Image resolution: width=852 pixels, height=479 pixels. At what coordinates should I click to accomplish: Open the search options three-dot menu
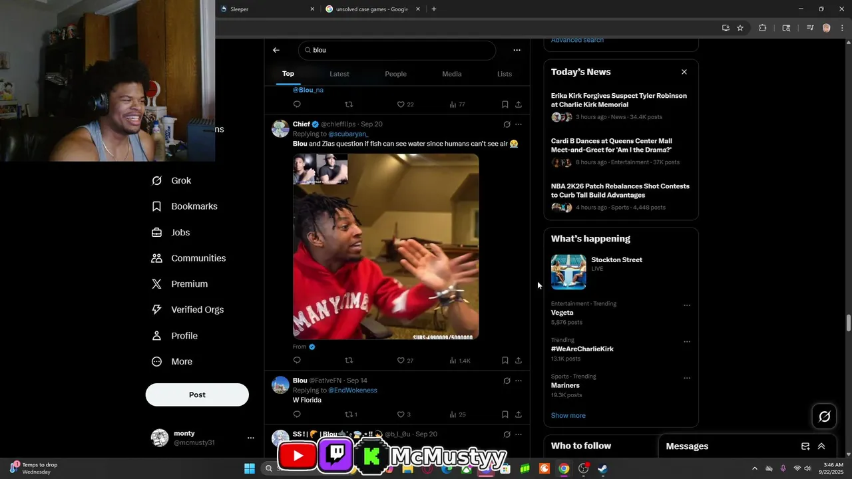[x=517, y=50]
